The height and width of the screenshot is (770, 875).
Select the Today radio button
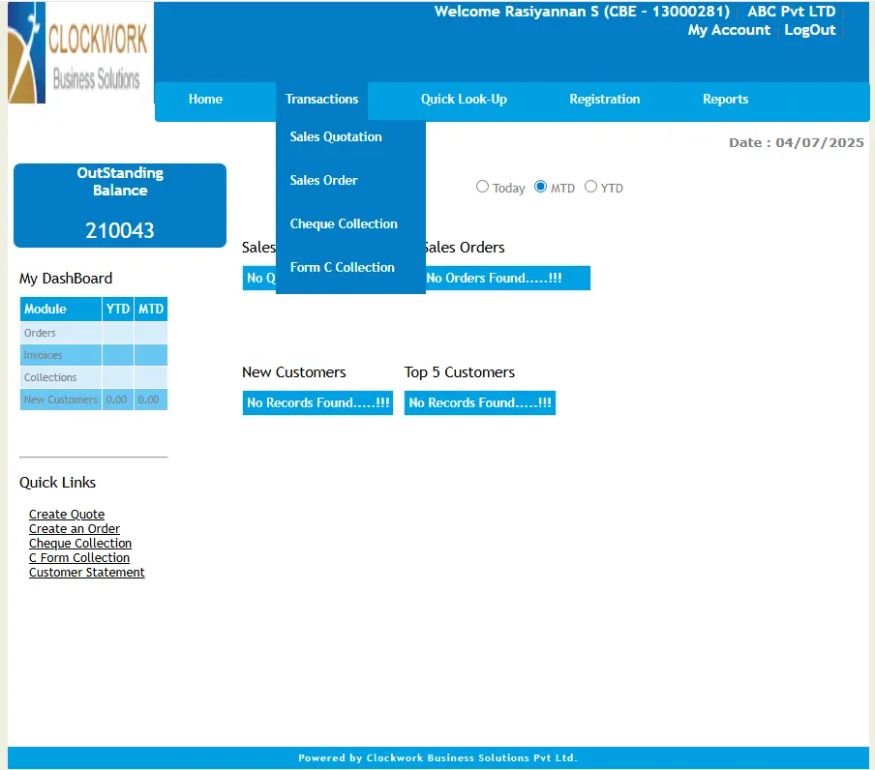(x=482, y=187)
